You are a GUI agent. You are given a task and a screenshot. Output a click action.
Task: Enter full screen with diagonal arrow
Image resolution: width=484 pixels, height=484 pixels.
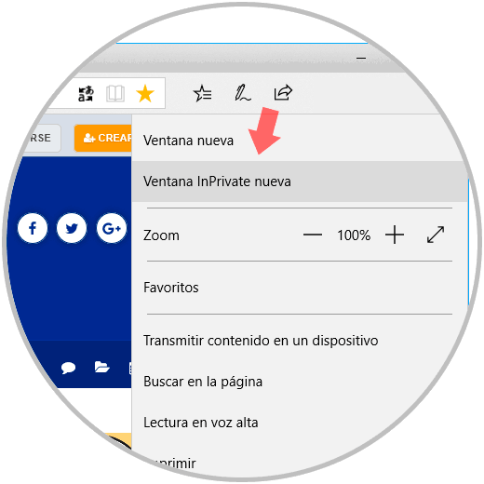pyautogui.click(x=436, y=235)
